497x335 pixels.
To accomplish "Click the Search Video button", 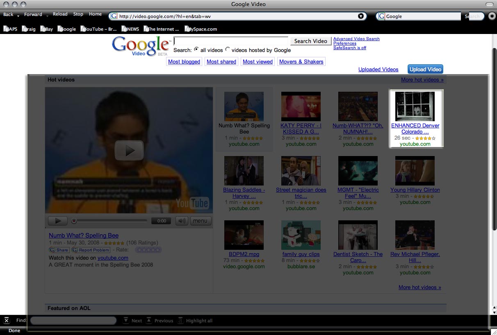I will 311,41.
